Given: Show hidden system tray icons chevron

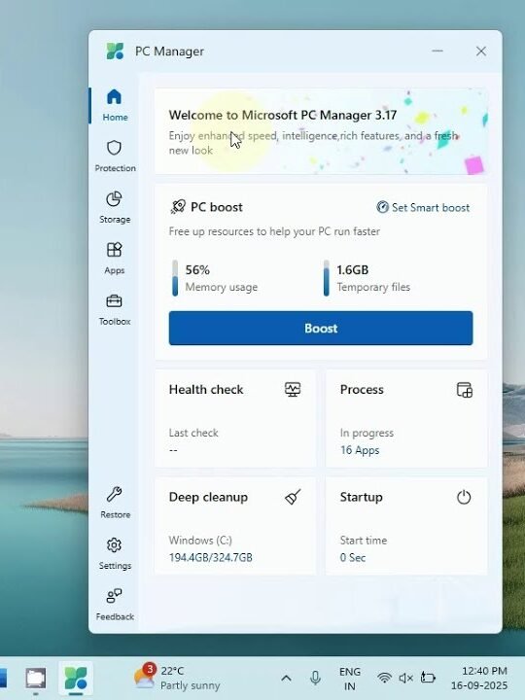Looking at the screenshot, I should [x=286, y=679].
